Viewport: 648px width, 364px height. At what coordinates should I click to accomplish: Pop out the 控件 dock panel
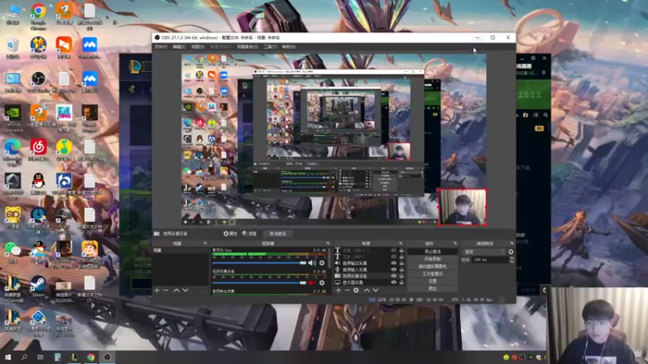tap(455, 243)
